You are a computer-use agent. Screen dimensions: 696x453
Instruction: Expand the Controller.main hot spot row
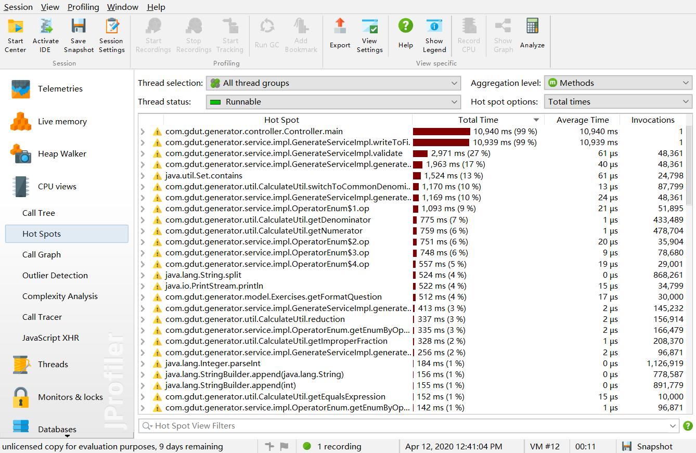(143, 132)
